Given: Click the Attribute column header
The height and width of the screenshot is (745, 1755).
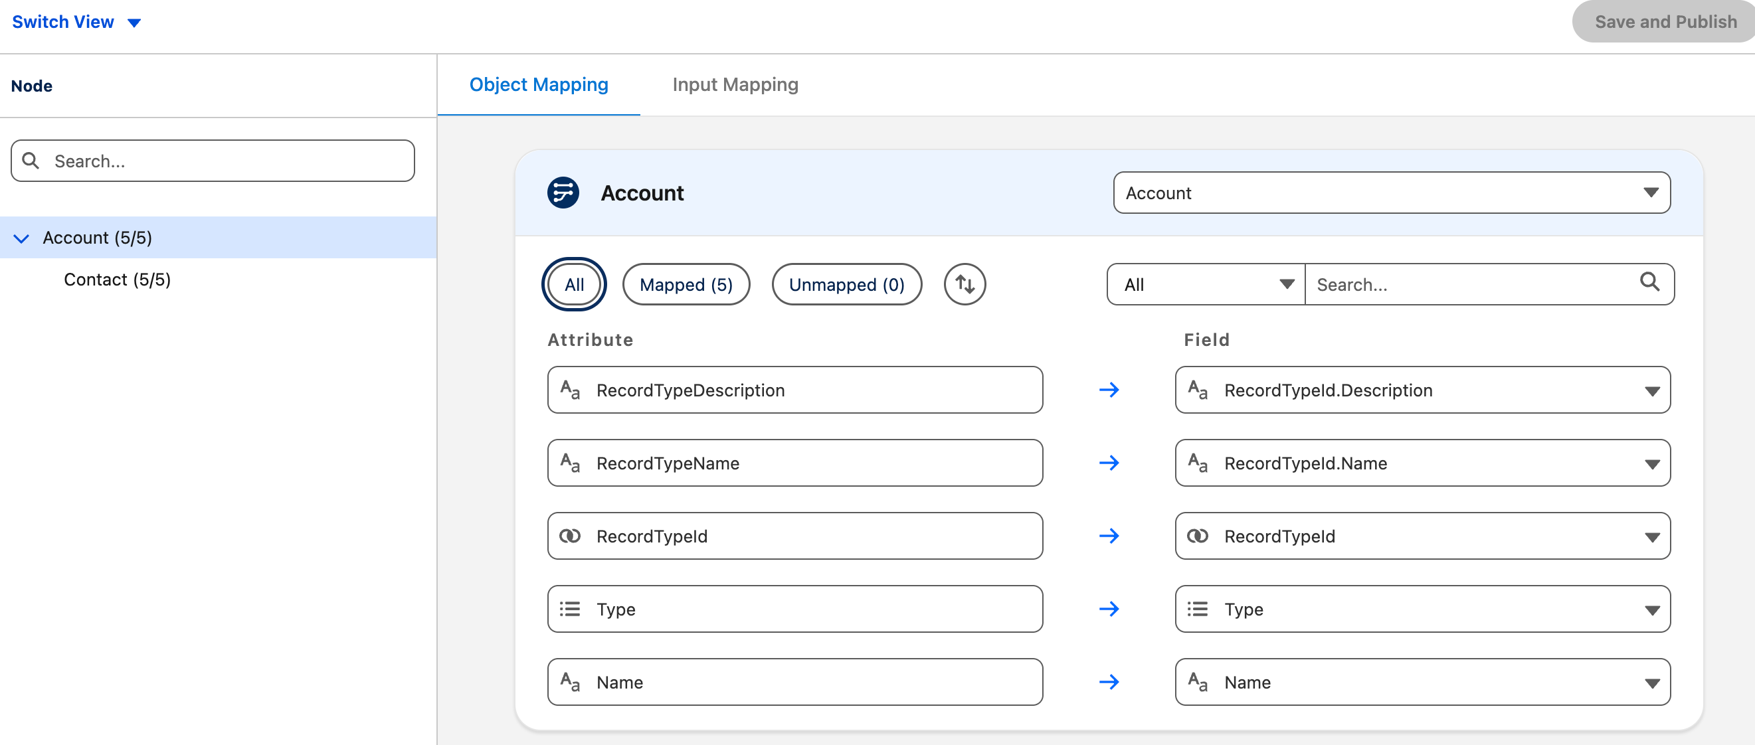Looking at the screenshot, I should tap(590, 340).
